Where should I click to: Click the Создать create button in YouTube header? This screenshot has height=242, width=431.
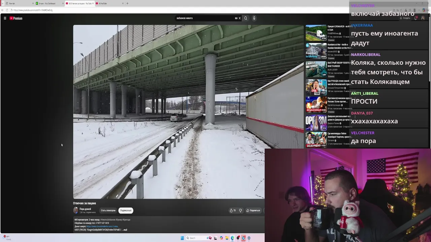tap(405, 18)
